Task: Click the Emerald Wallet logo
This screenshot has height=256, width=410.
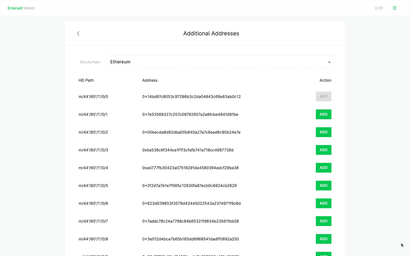Action: click(x=21, y=8)
